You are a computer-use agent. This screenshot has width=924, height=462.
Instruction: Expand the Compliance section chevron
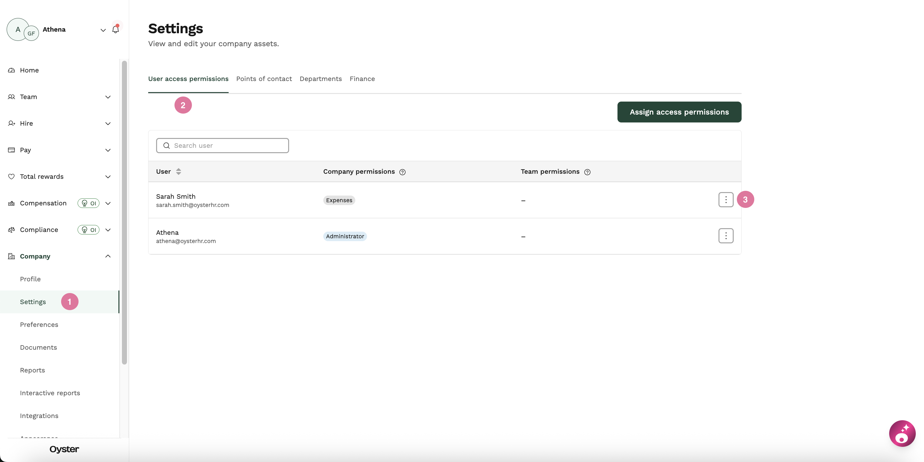coord(108,230)
